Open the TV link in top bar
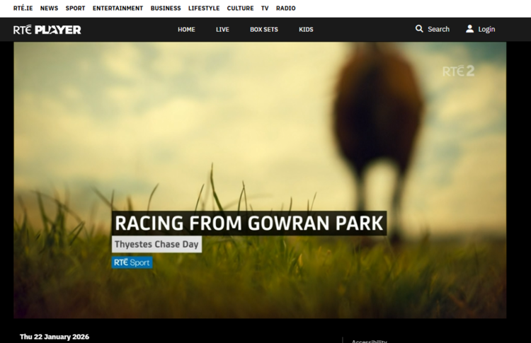531x343 pixels. (x=265, y=8)
